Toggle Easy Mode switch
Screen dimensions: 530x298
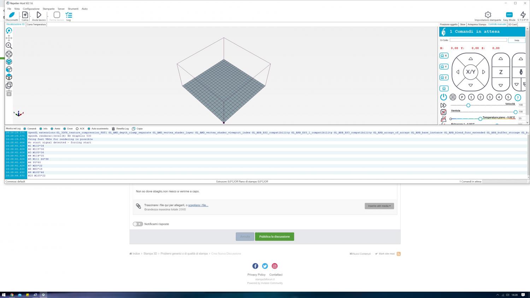coord(509,14)
